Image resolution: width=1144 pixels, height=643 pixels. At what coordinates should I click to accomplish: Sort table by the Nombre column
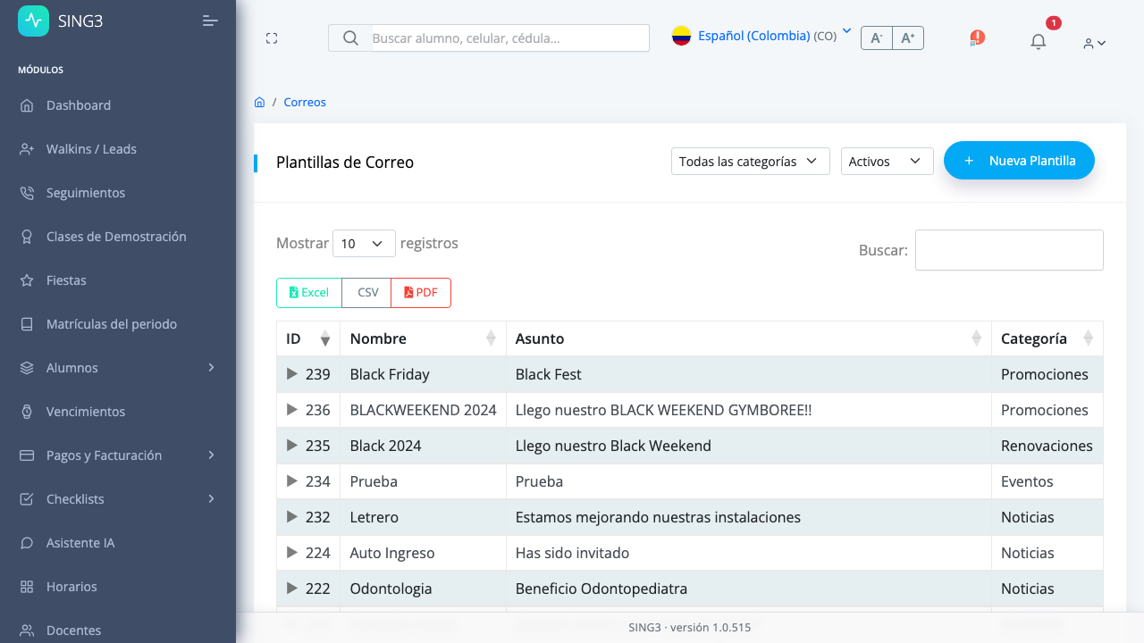pyautogui.click(x=423, y=338)
